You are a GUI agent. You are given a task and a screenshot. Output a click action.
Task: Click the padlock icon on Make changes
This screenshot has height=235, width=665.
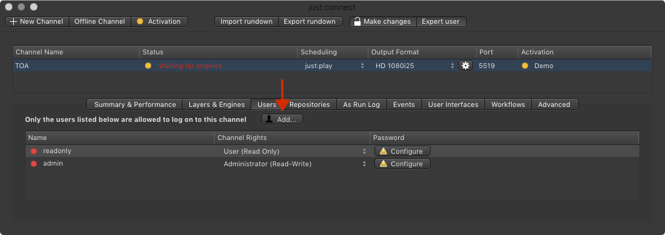357,21
